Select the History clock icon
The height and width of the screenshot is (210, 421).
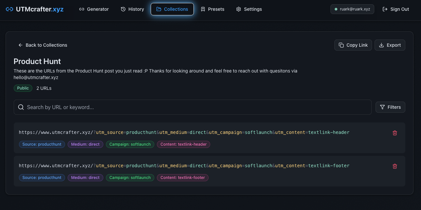coord(123,9)
